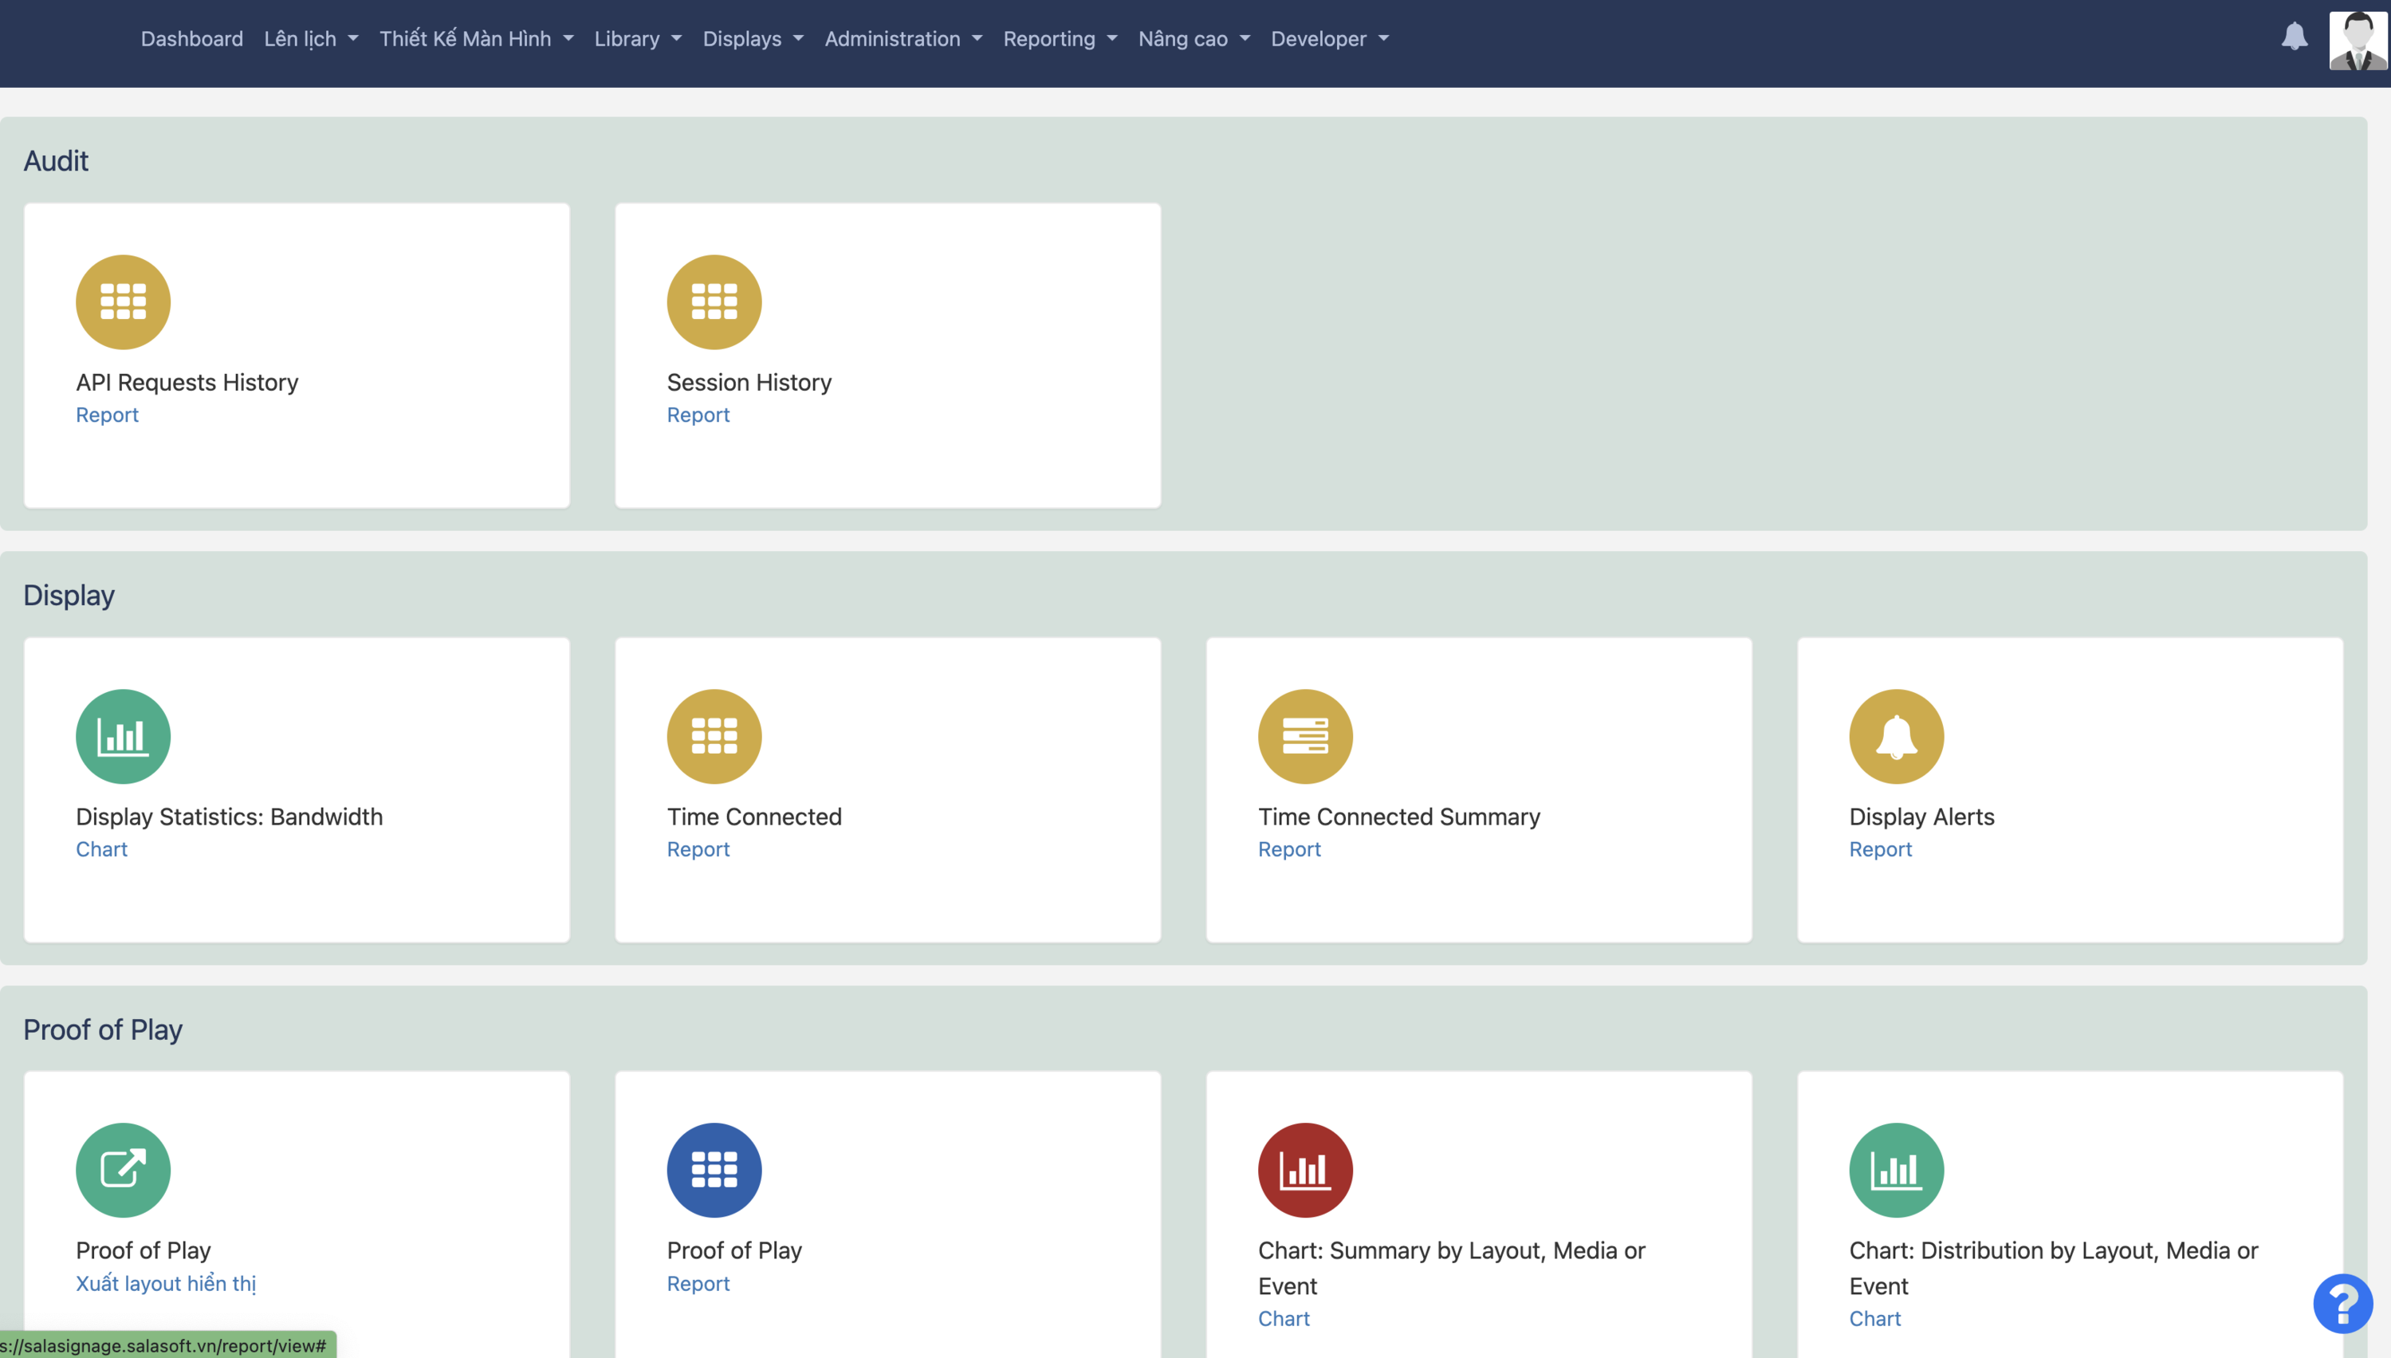
Task: Click the Display Alerts bell icon
Action: (x=1896, y=737)
